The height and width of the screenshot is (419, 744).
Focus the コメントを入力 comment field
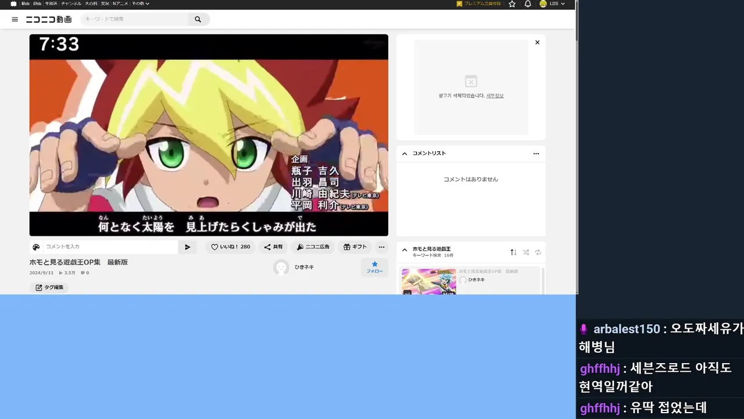point(110,247)
